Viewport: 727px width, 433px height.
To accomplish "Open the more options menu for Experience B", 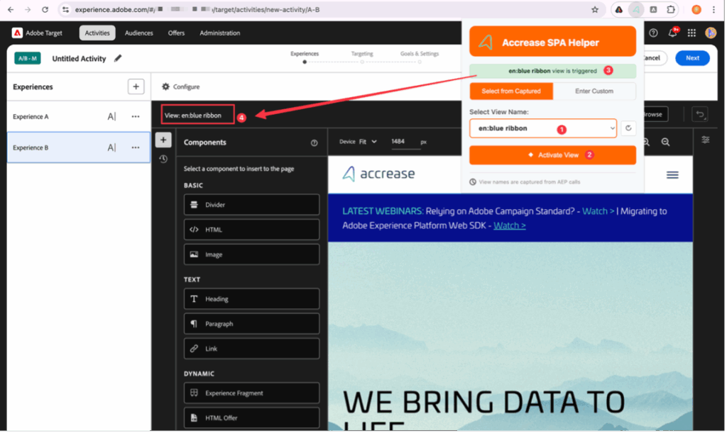I will [136, 147].
